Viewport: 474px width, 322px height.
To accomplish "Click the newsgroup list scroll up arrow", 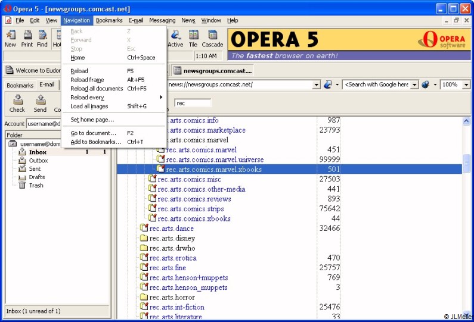I will tap(466, 121).
